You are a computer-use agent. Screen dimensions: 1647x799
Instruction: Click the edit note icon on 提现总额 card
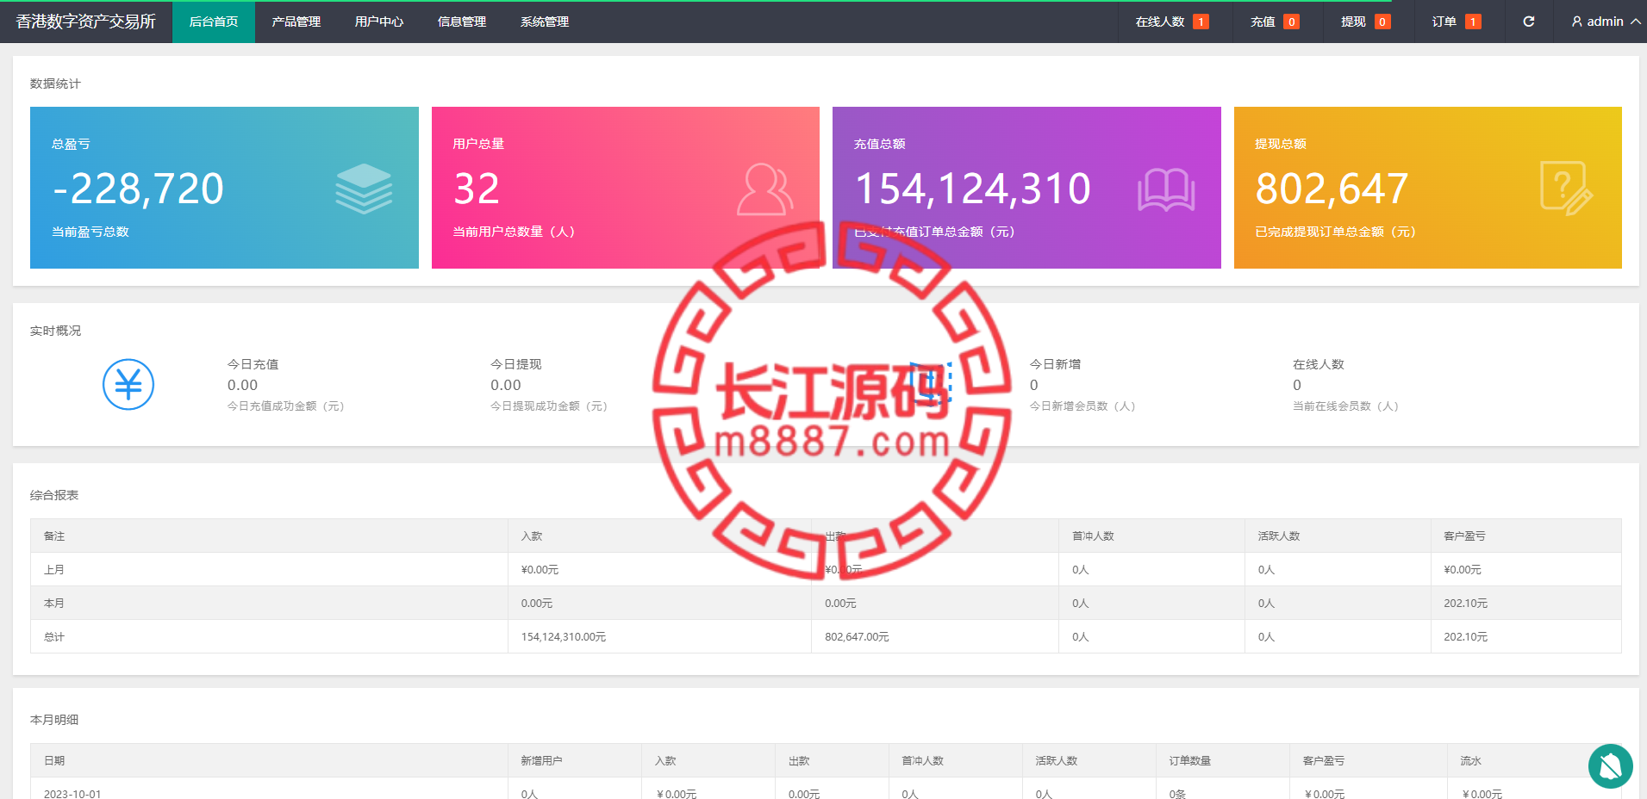click(x=1567, y=189)
